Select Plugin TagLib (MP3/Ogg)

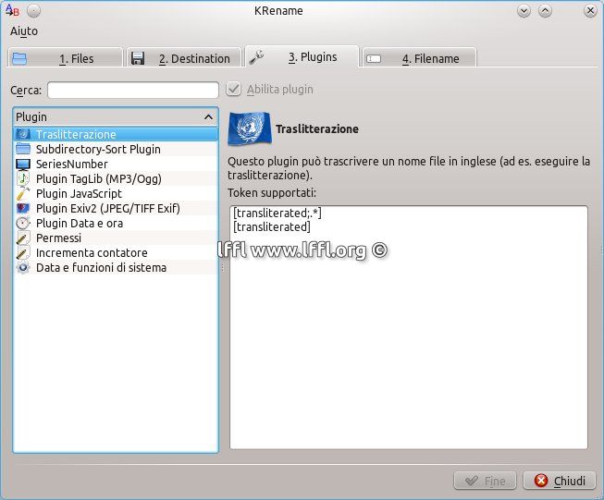coord(116,178)
